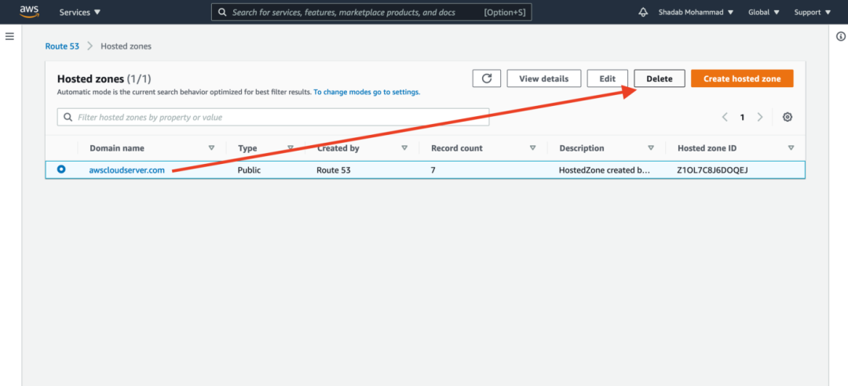This screenshot has height=386, width=848.
Task: Sort by Domain name column arrow
Action: pyautogui.click(x=211, y=147)
